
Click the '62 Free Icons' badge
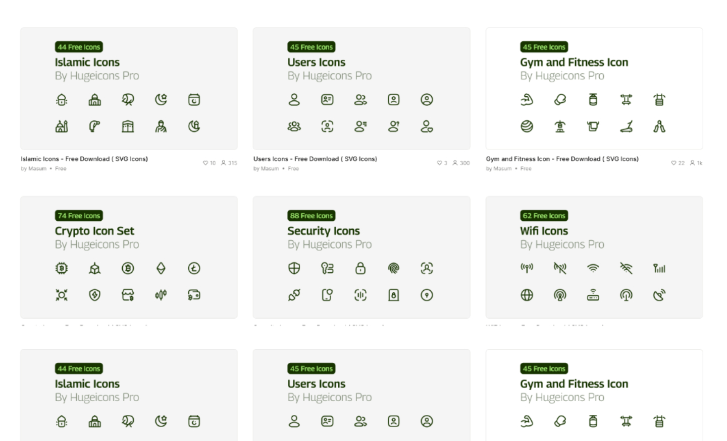click(544, 216)
